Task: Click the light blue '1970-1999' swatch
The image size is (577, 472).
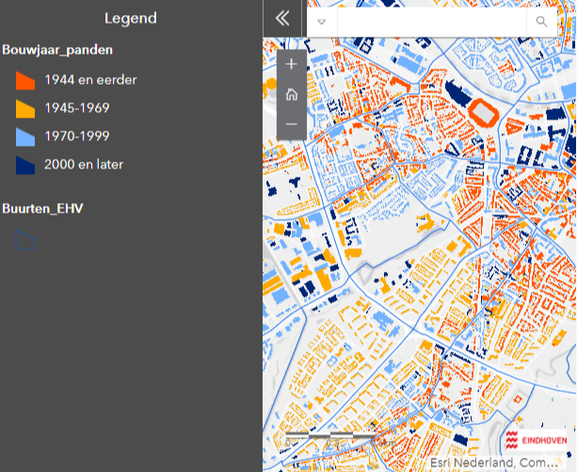Action: 26,136
